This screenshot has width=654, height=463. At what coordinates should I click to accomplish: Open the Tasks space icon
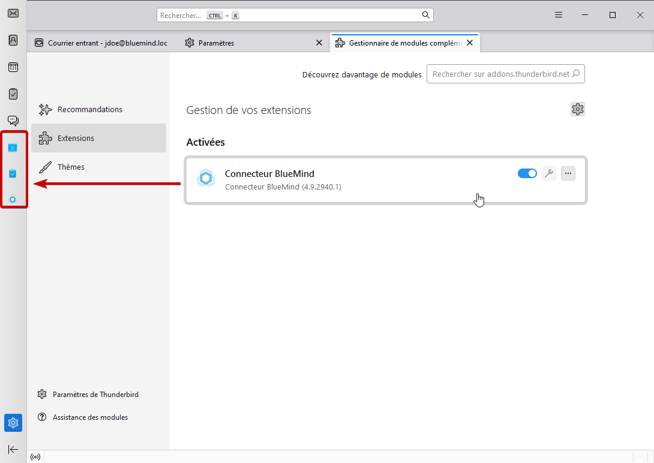tap(13, 94)
